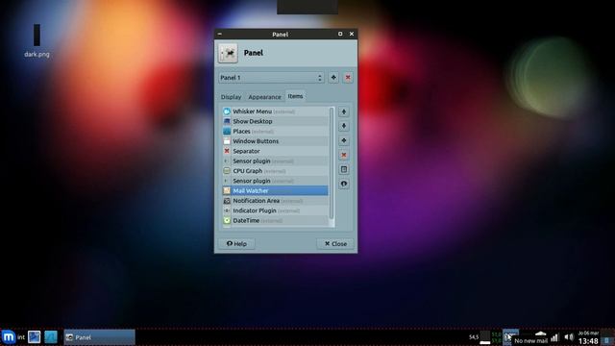Switch to the Items tab
The width and height of the screenshot is (615, 346).
coord(295,96)
